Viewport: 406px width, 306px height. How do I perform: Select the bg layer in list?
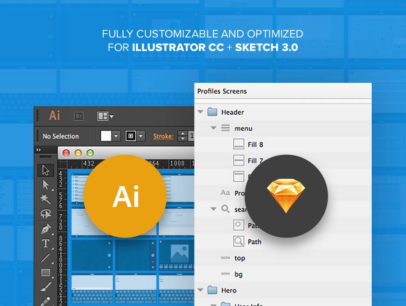click(x=239, y=274)
